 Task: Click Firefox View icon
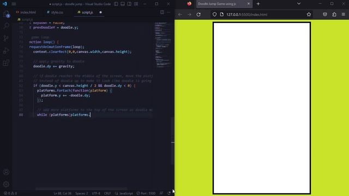click(189, 4)
